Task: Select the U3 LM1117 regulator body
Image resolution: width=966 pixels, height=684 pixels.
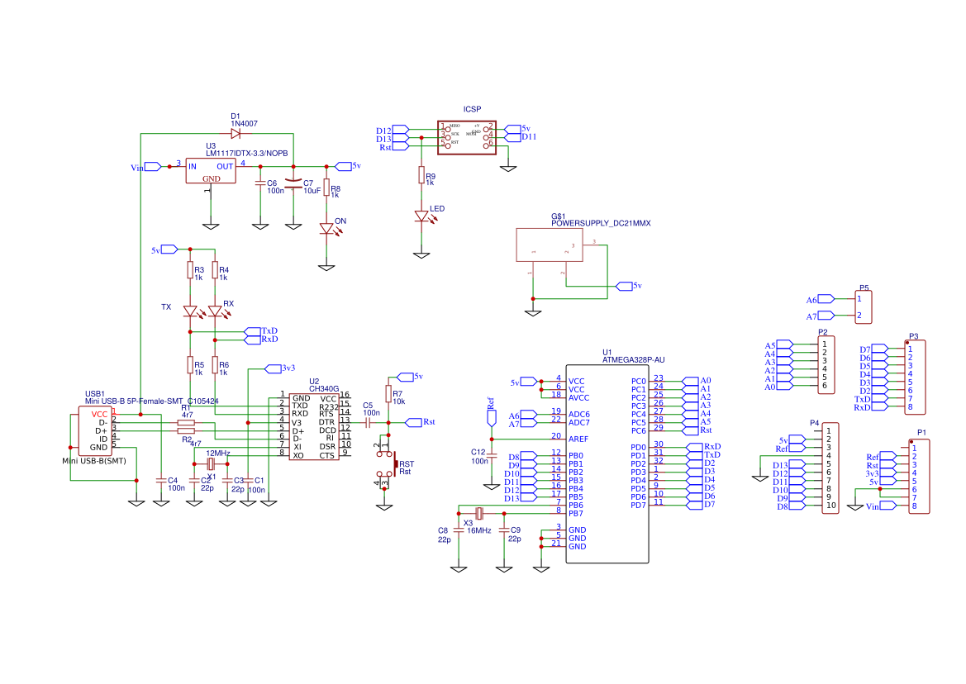Action: (211, 170)
